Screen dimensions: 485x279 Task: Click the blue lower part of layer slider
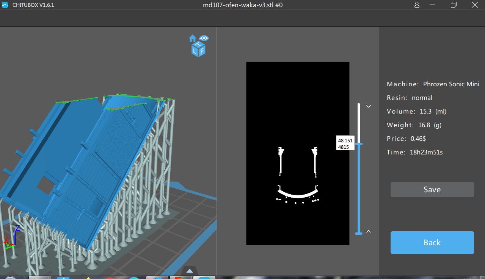[359, 189]
